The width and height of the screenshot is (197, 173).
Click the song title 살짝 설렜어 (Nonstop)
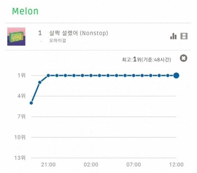pos(79,33)
